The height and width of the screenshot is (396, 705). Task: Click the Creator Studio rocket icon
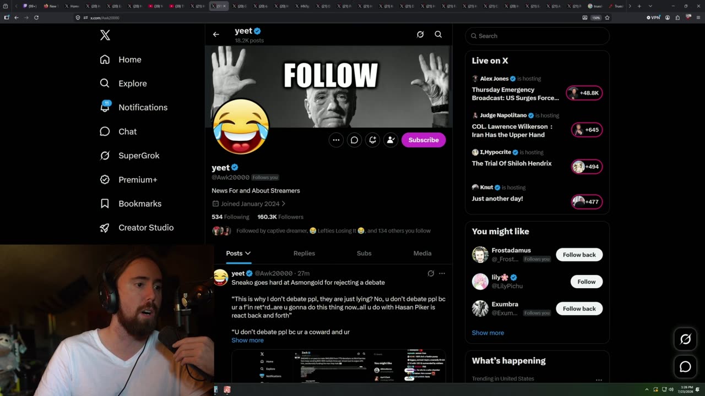105,228
